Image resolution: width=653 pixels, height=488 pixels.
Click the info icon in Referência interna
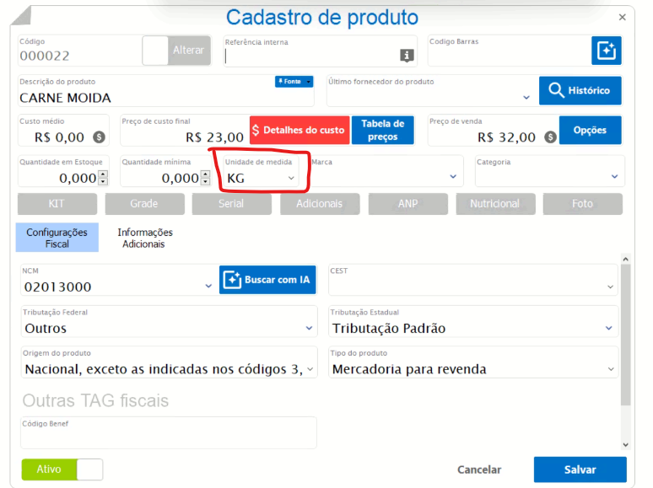point(407,56)
